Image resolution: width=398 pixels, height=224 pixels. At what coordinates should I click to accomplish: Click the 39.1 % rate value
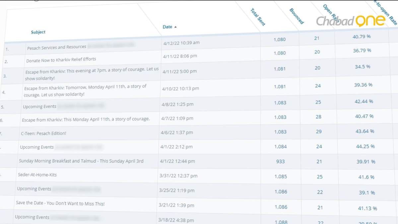[367, 193]
